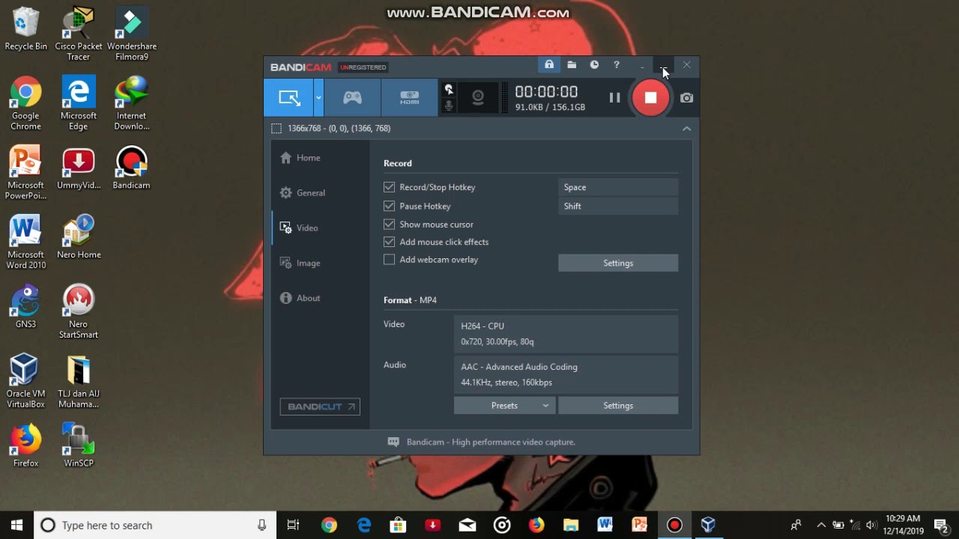Image resolution: width=959 pixels, height=539 pixels.
Task: Open Bandicam desktop shortcut
Action: tap(132, 168)
